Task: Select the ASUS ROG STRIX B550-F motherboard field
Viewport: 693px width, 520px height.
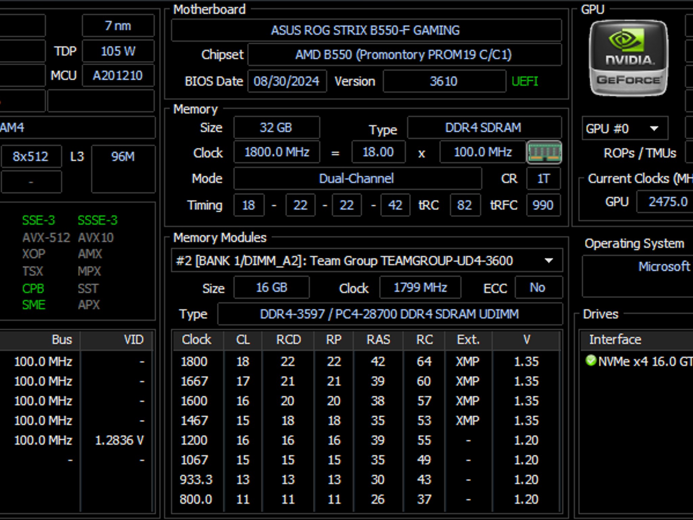Action: click(x=366, y=30)
